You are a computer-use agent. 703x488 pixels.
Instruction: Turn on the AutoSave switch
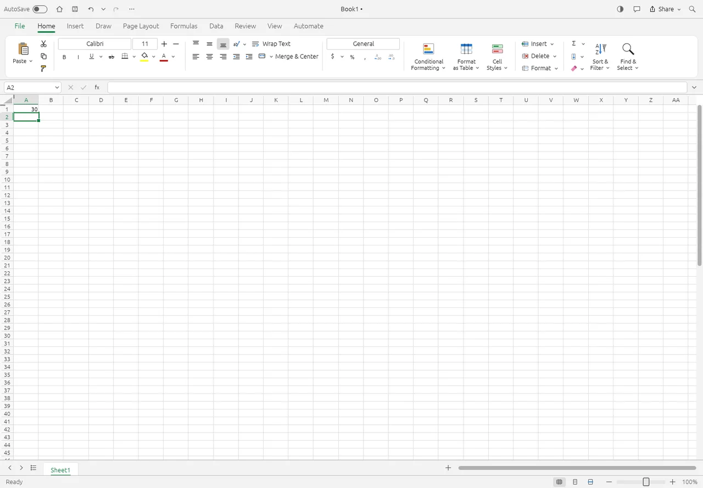(40, 9)
